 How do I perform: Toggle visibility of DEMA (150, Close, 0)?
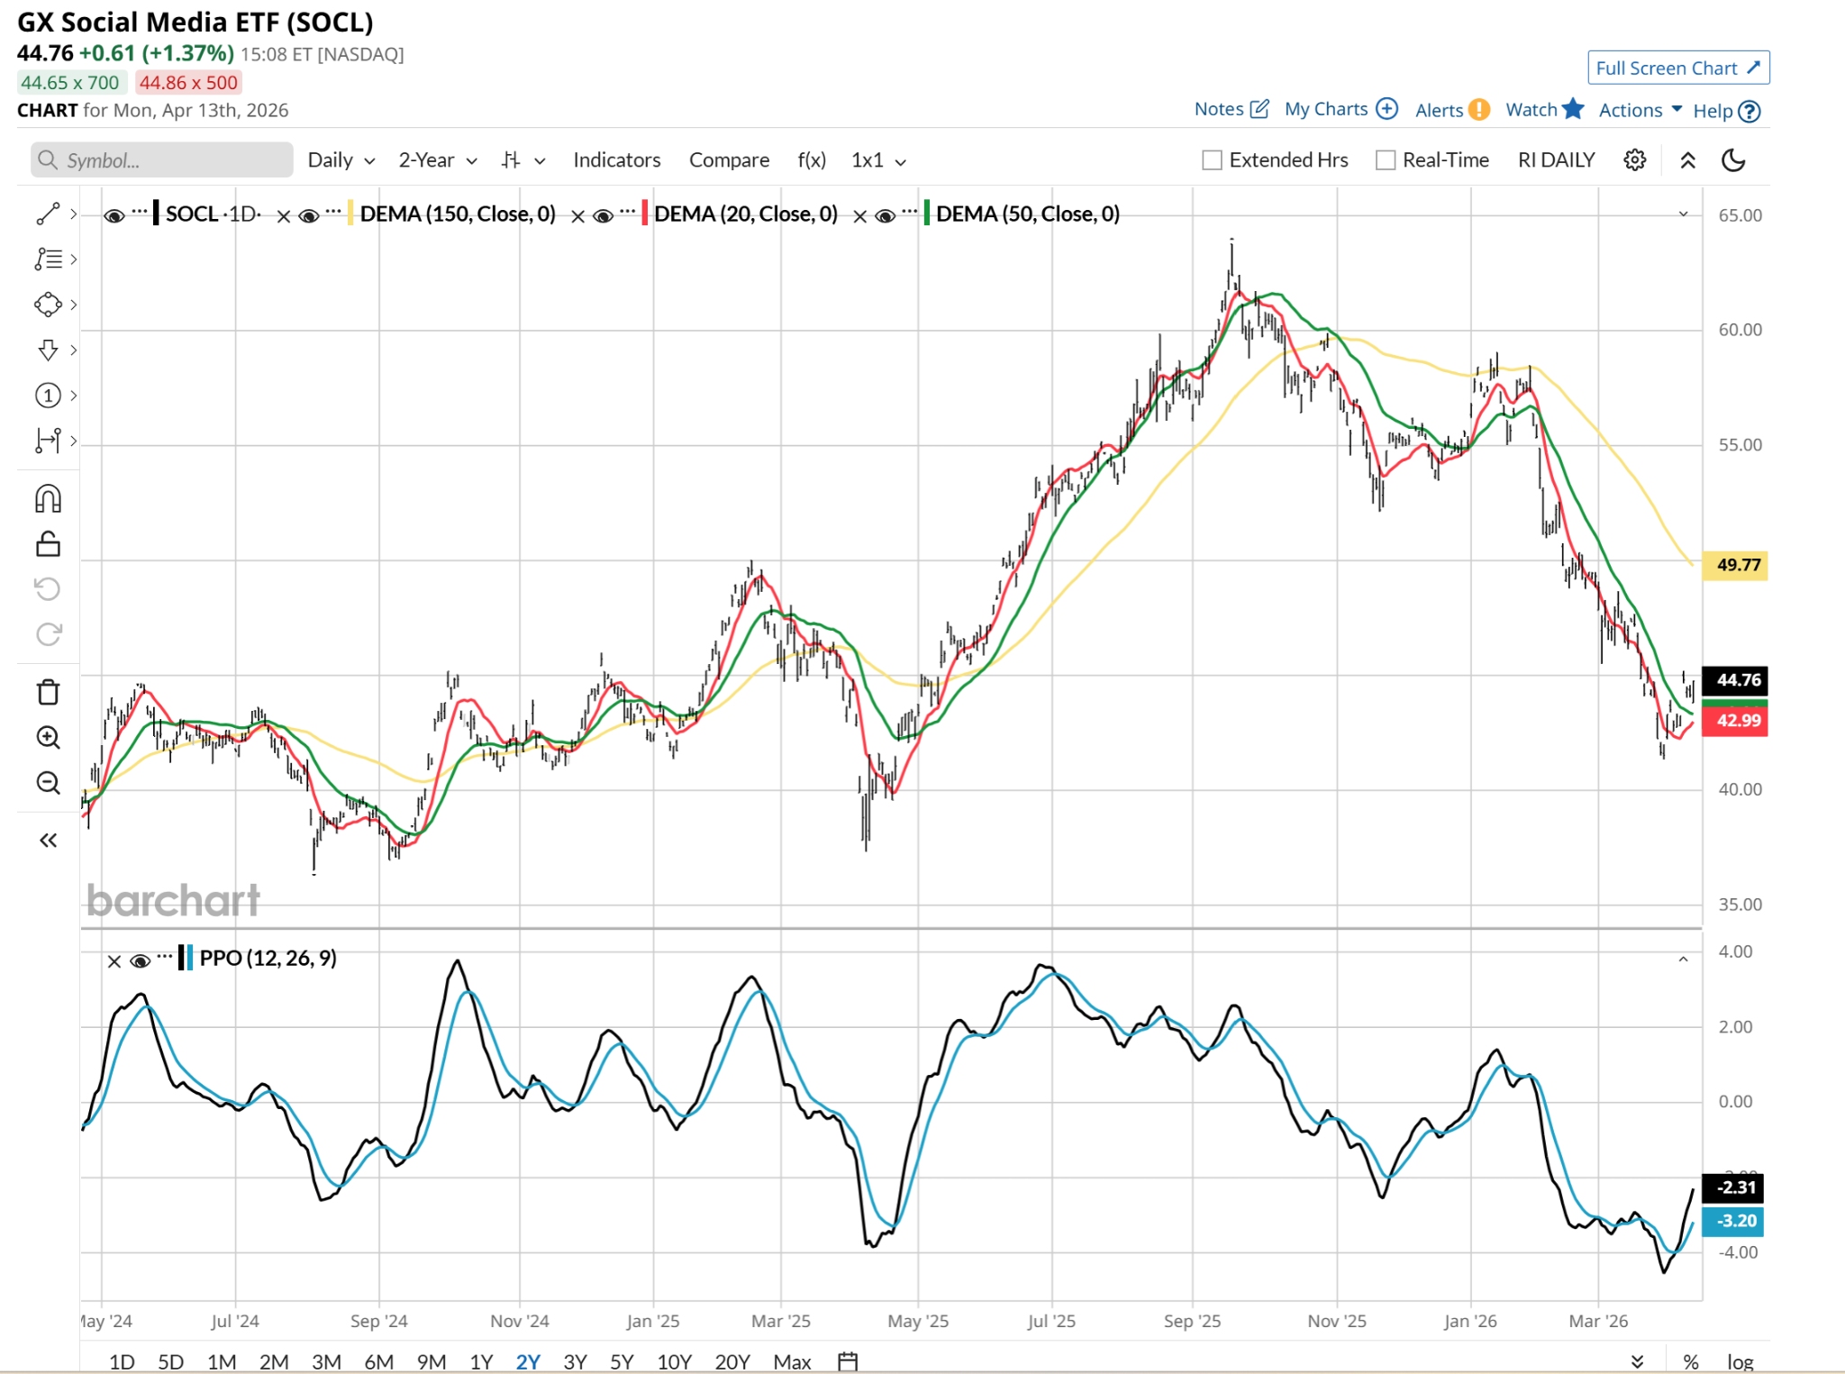click(x=309, y=215)
